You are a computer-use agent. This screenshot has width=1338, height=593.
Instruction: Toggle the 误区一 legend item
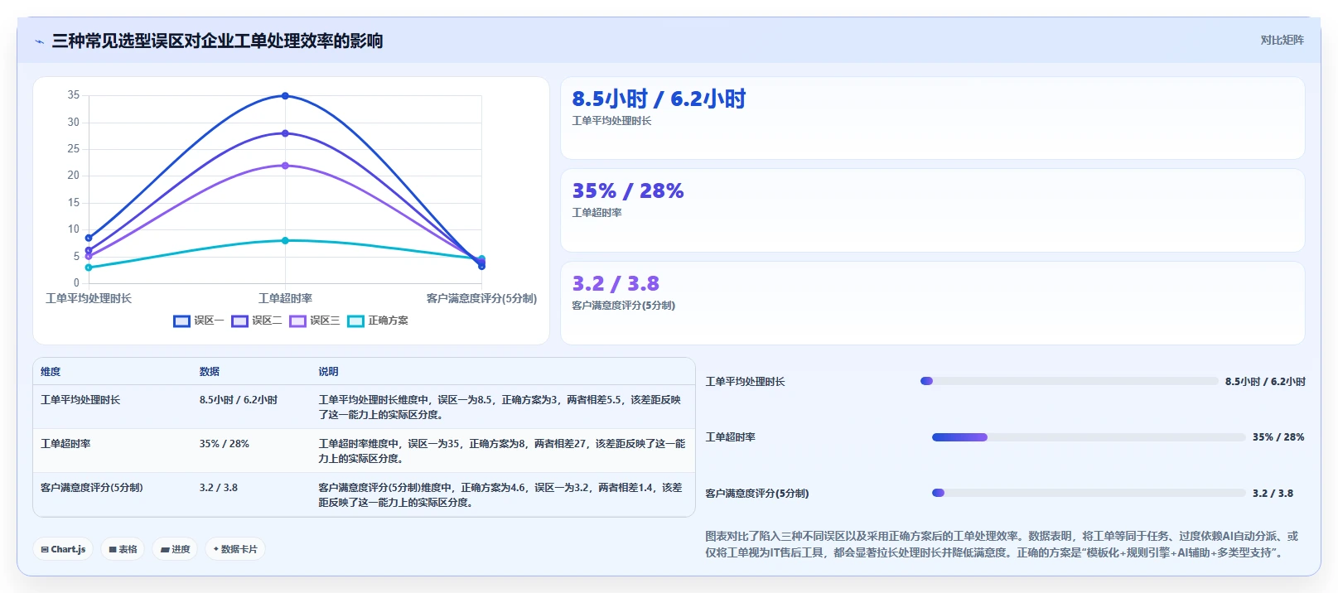pyautogui.click(x=199, y=321)
